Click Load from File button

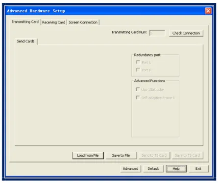click(88, 155)
